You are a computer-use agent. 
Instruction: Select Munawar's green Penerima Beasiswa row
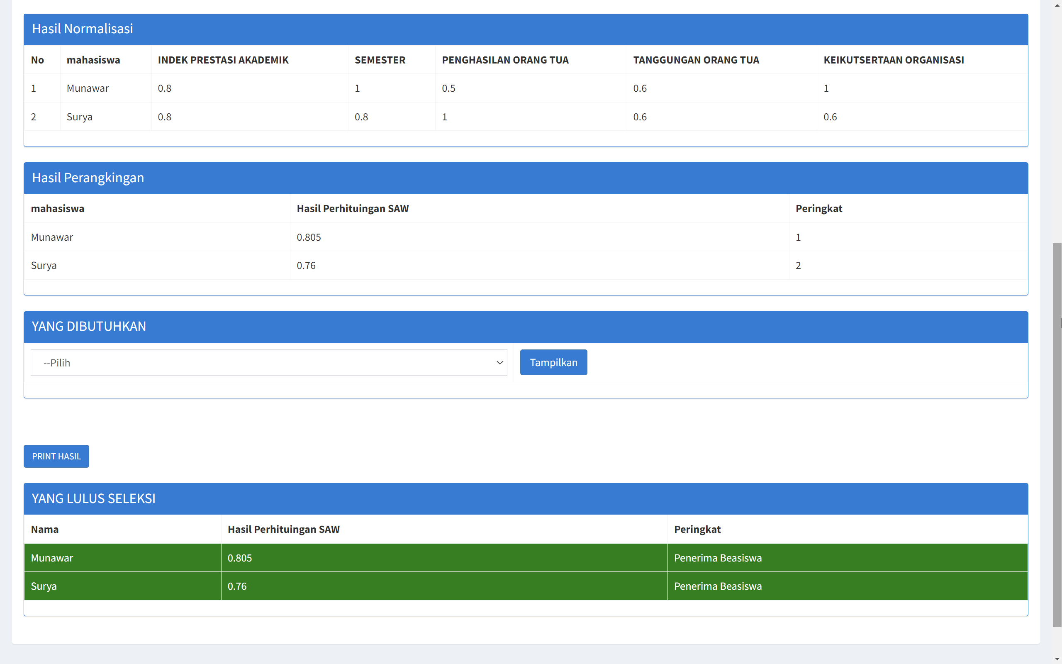pos(307,558)
